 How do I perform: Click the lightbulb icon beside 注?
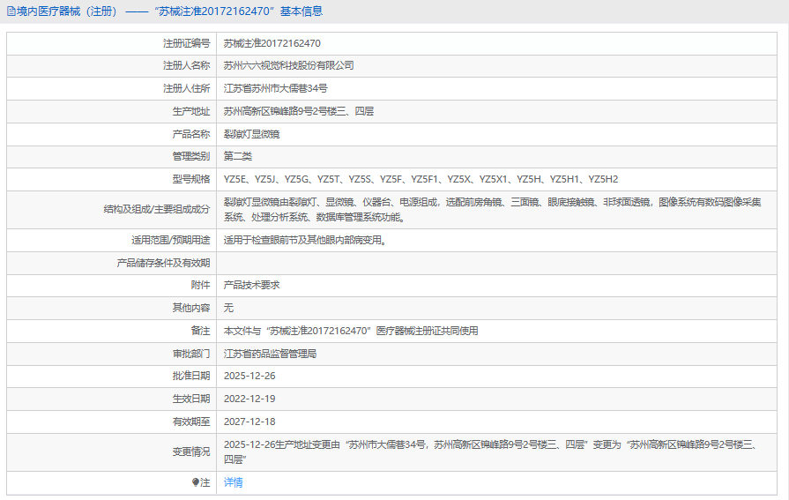tap(195, 482)
